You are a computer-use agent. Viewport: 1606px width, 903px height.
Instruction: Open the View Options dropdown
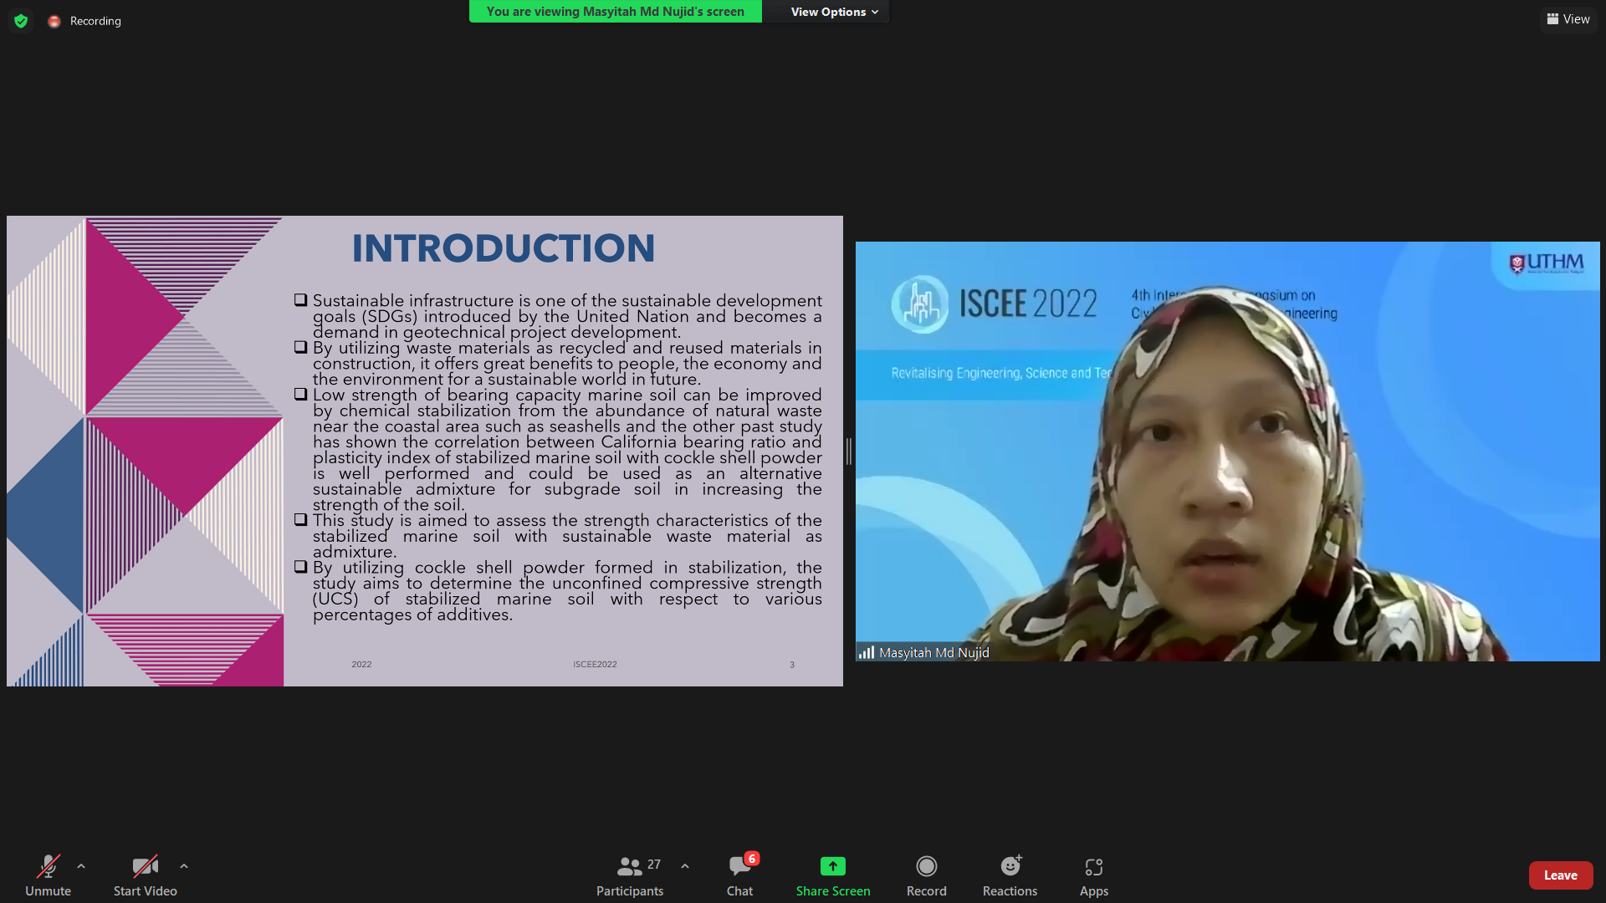point(834,12)
